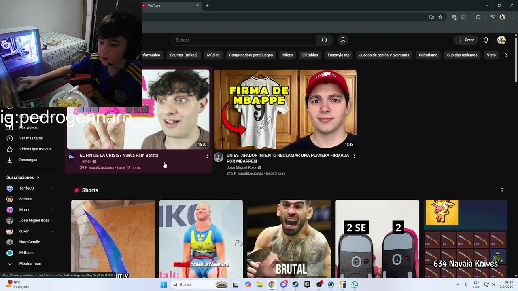518x291 pixels.
Task: Bookmark this page with the star icon
Action: click(x=440, y=17)
